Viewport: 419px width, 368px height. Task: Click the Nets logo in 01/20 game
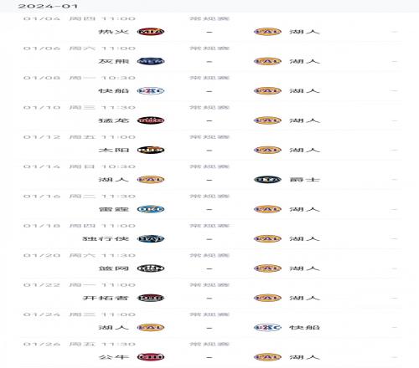click(151, 268)
